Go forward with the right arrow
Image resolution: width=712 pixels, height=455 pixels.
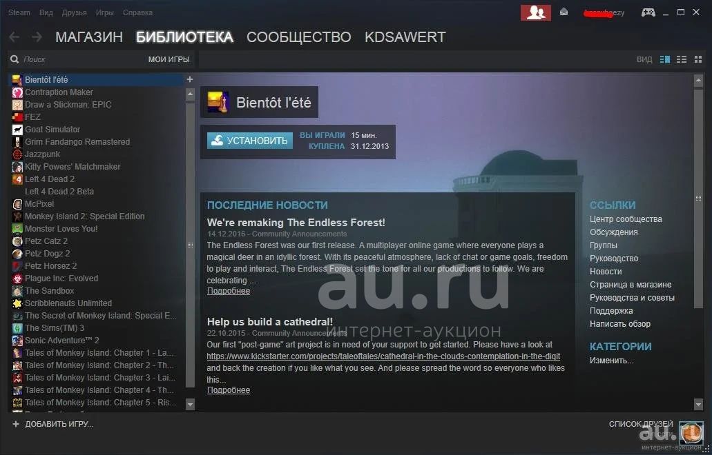[37, 37]
